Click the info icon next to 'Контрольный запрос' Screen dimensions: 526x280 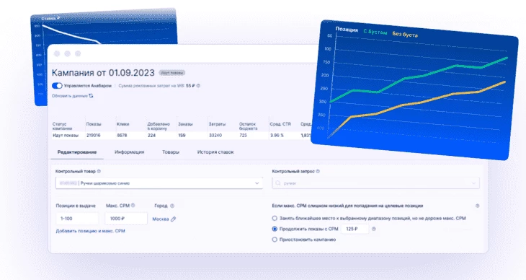(318, 171)
